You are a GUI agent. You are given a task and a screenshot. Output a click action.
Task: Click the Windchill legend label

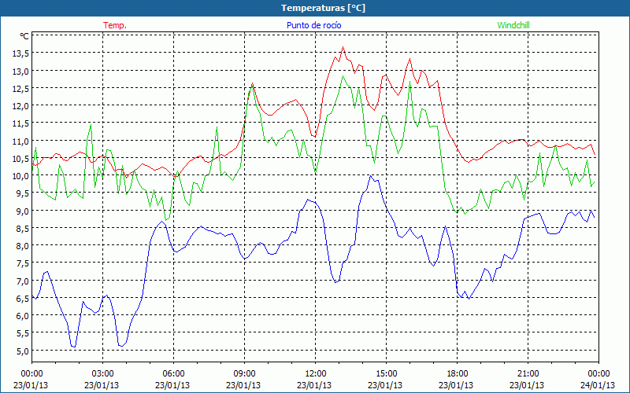513,25
